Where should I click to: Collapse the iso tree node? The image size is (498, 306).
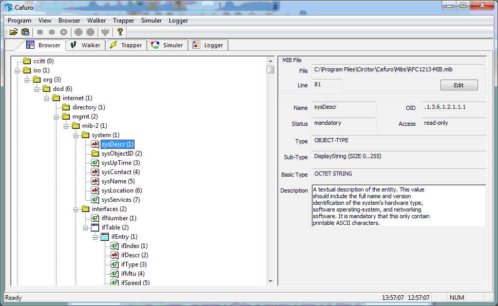coord(17,70)
